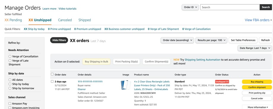273x109 pixels.
Task: Open the Results per page: 100 dropdown
Action: (x=212, y=40)
